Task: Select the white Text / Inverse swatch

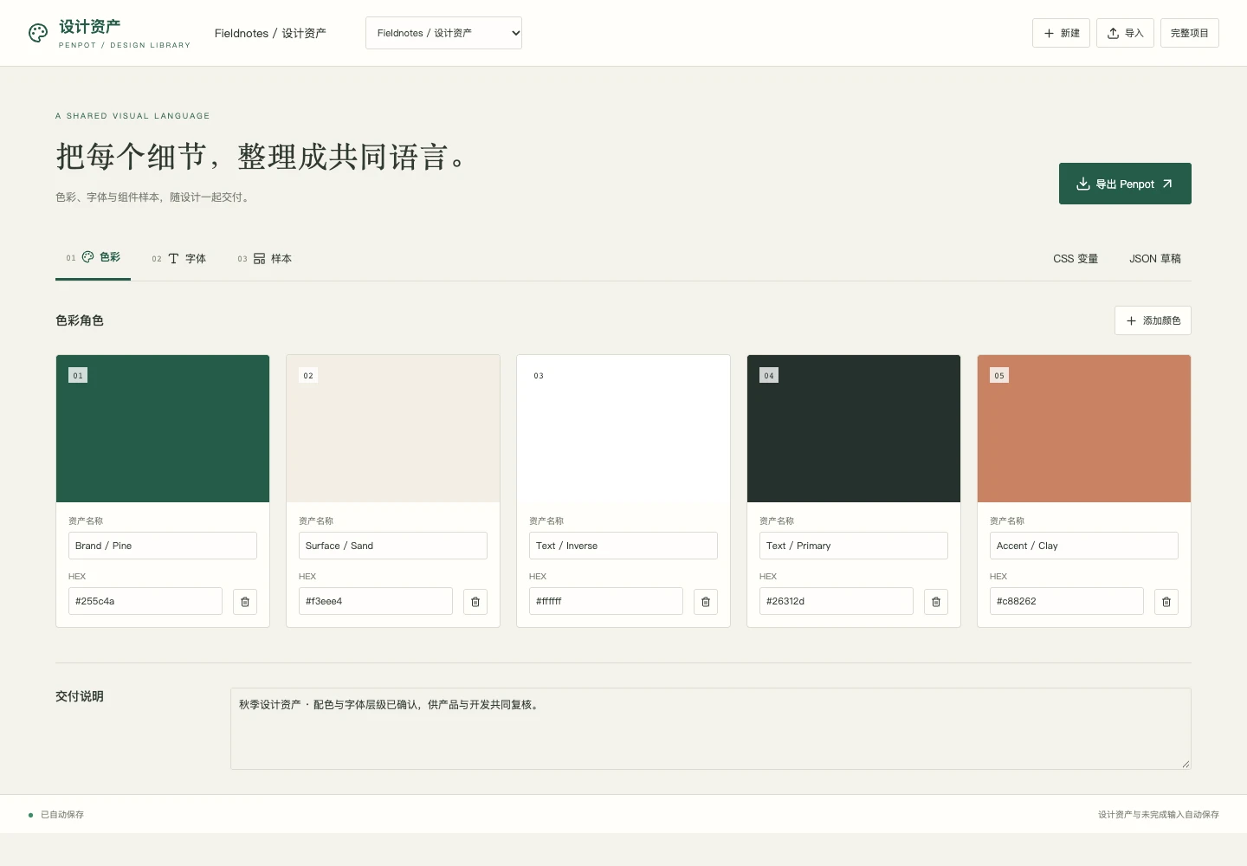Action: (623, 429)
